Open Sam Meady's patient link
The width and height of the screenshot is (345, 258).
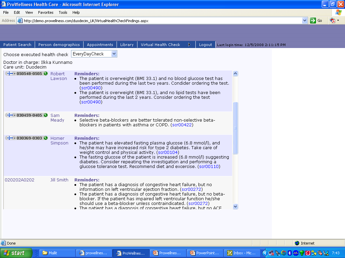click(x=57, y=118)
